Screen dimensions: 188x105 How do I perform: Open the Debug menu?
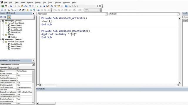(x=38, y=2)
